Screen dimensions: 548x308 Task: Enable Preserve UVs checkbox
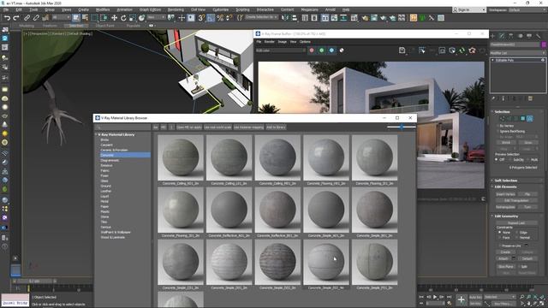(500, 246)
